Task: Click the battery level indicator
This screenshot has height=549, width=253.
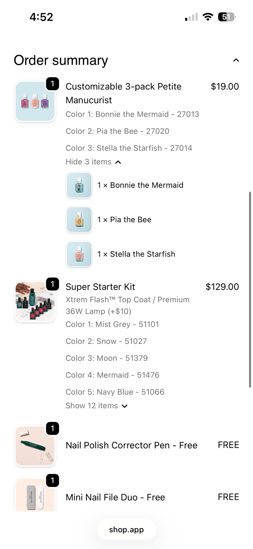Action: (x=226, y=17)
